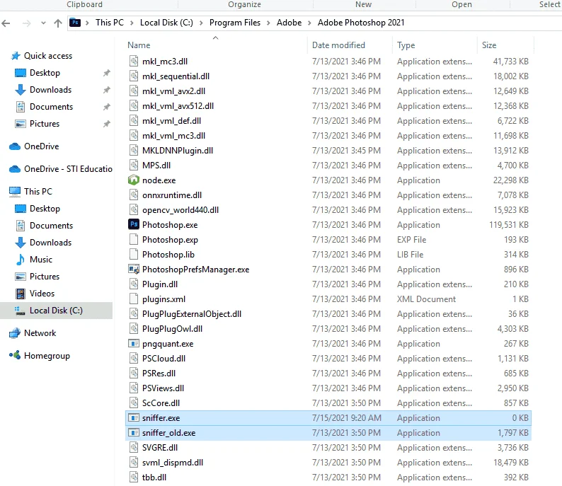
Task: Open pinned Downloads under Quick access
Action: [50, 90]
